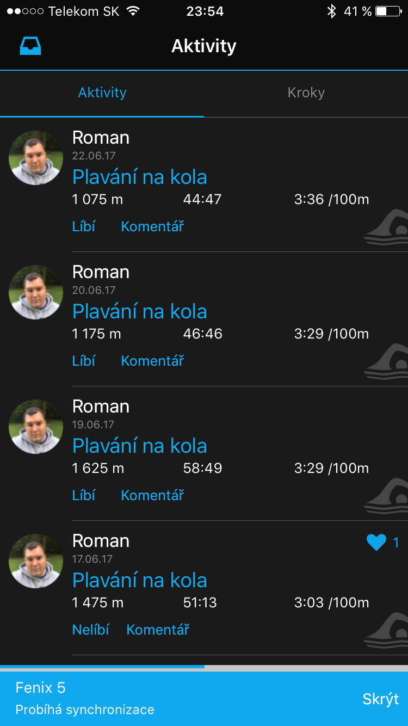
Task: Tap the sync progress bar above Fenix 5
Action: pyautogui.click(x=204, y=667)
